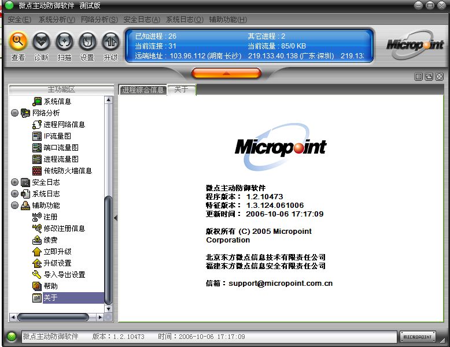Click the sidebar scroll left arrow
Image resolution: width=450 pixels, height=347 pixels.
(x=13, y=317)
